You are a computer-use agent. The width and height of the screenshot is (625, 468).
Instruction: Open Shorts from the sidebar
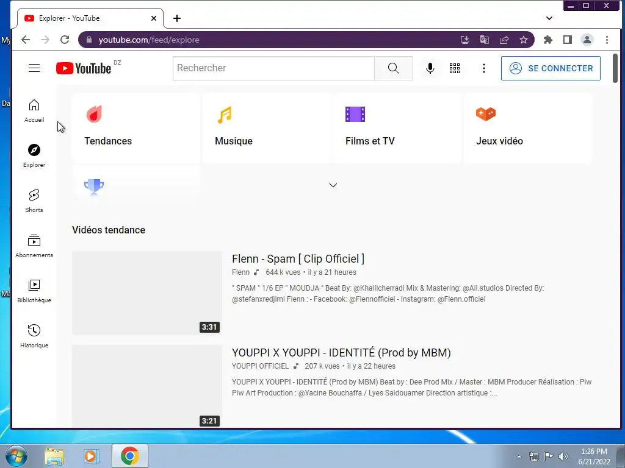pos(34,201)
